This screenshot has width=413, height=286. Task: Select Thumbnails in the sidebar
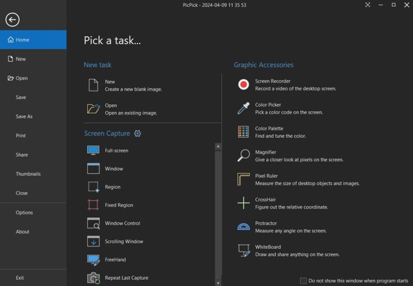pyautogui.click(x=33, y=174)
